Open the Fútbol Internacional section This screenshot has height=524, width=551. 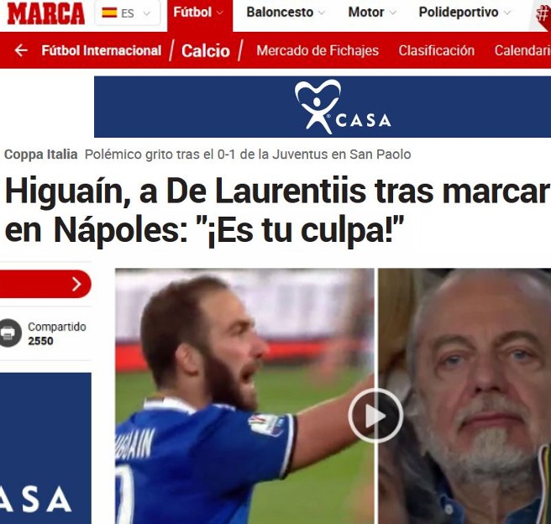pyautogui.click(x=102, y=50)
